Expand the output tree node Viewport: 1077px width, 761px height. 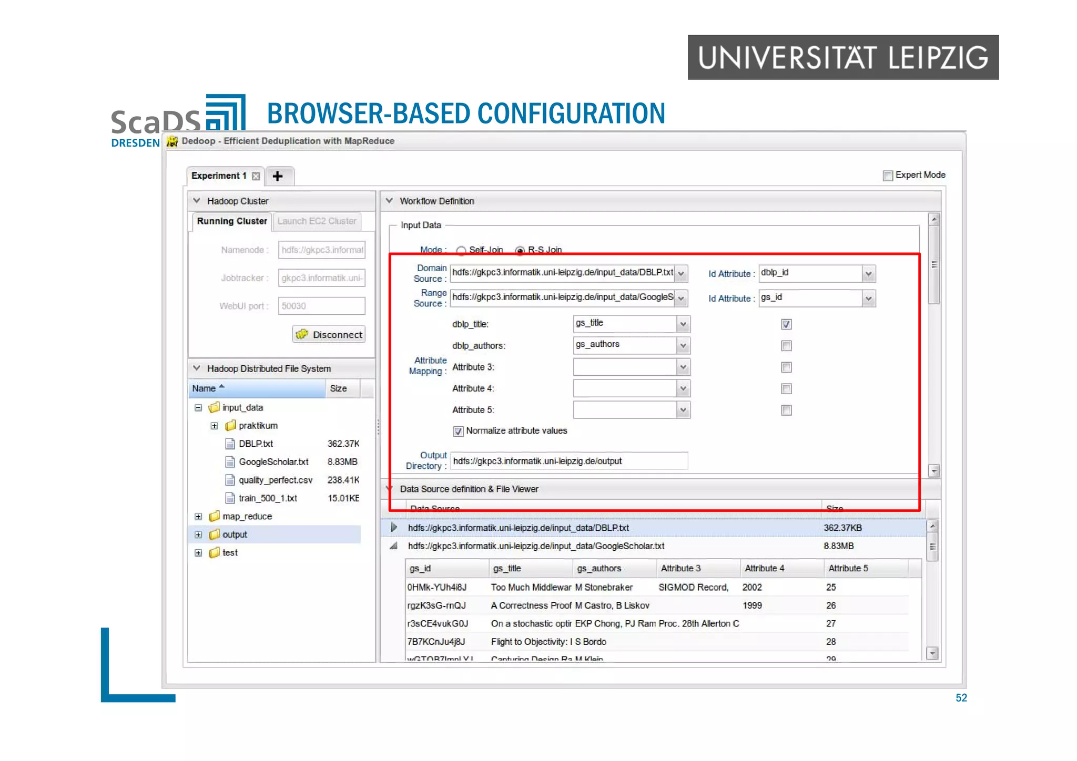tap(198, 535)
